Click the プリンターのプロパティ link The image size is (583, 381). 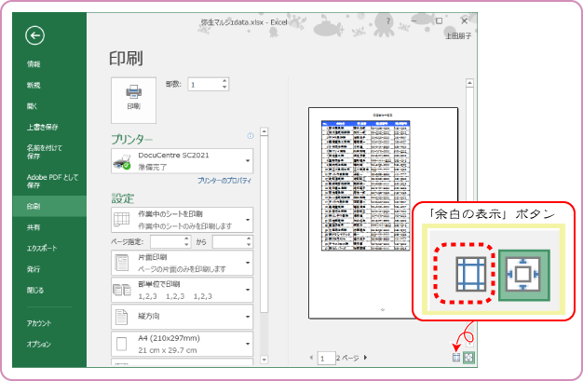(224, 179)
